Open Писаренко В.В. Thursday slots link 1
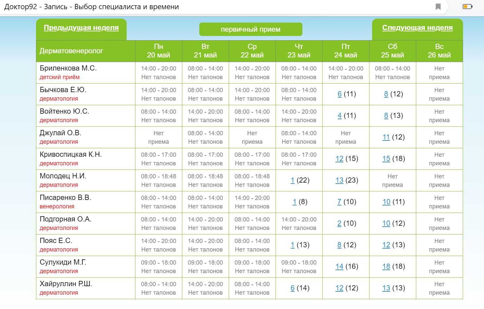 [x=295, y=202]
